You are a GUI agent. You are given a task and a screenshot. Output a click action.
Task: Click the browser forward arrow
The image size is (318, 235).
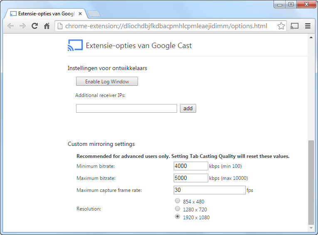pyautogui.click(x=22, y=26)
